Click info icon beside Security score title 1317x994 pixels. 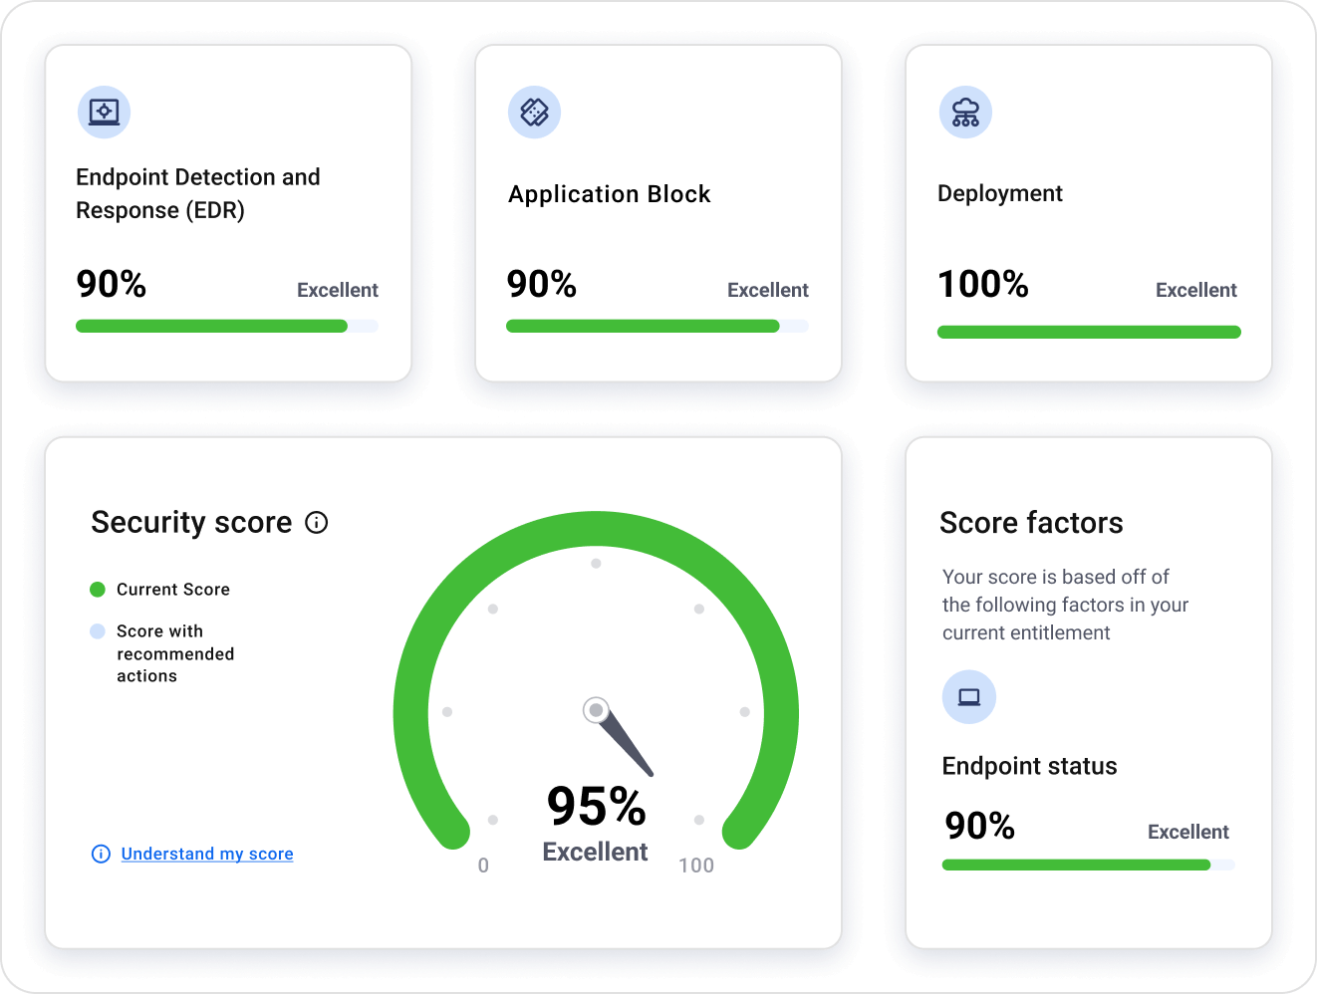coord(317,523)
